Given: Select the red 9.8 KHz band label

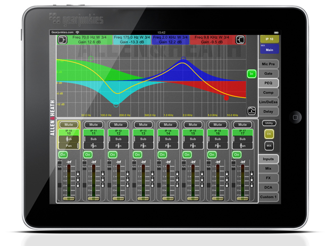Looking at the screenshot, I should click(212, 40).
